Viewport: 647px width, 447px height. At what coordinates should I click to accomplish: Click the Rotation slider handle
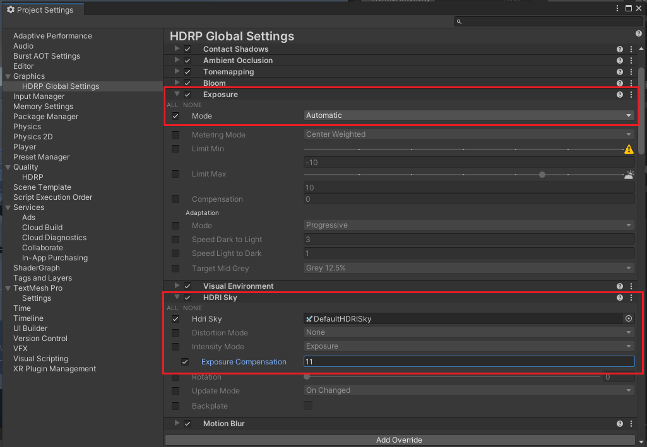[307, 376]
